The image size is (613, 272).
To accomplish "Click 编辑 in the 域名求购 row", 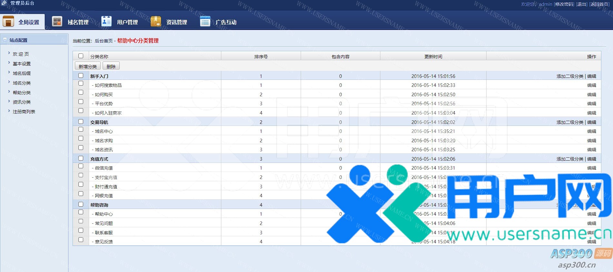I will (592, 141).
